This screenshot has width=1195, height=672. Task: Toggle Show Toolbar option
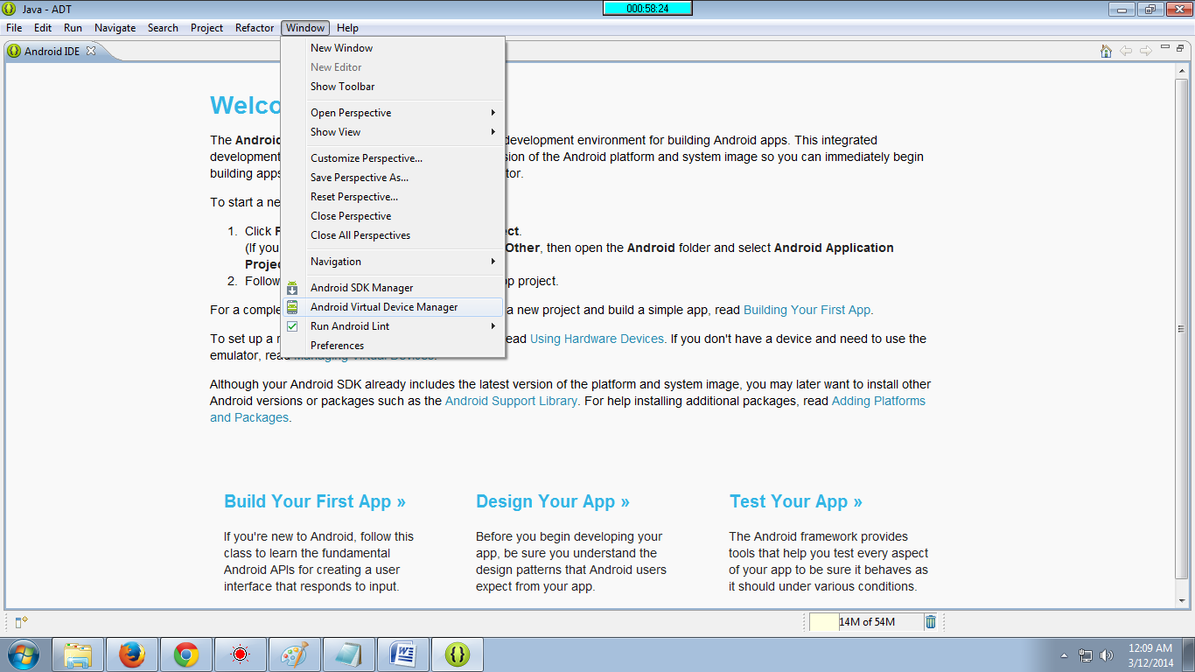coord(342,86)
